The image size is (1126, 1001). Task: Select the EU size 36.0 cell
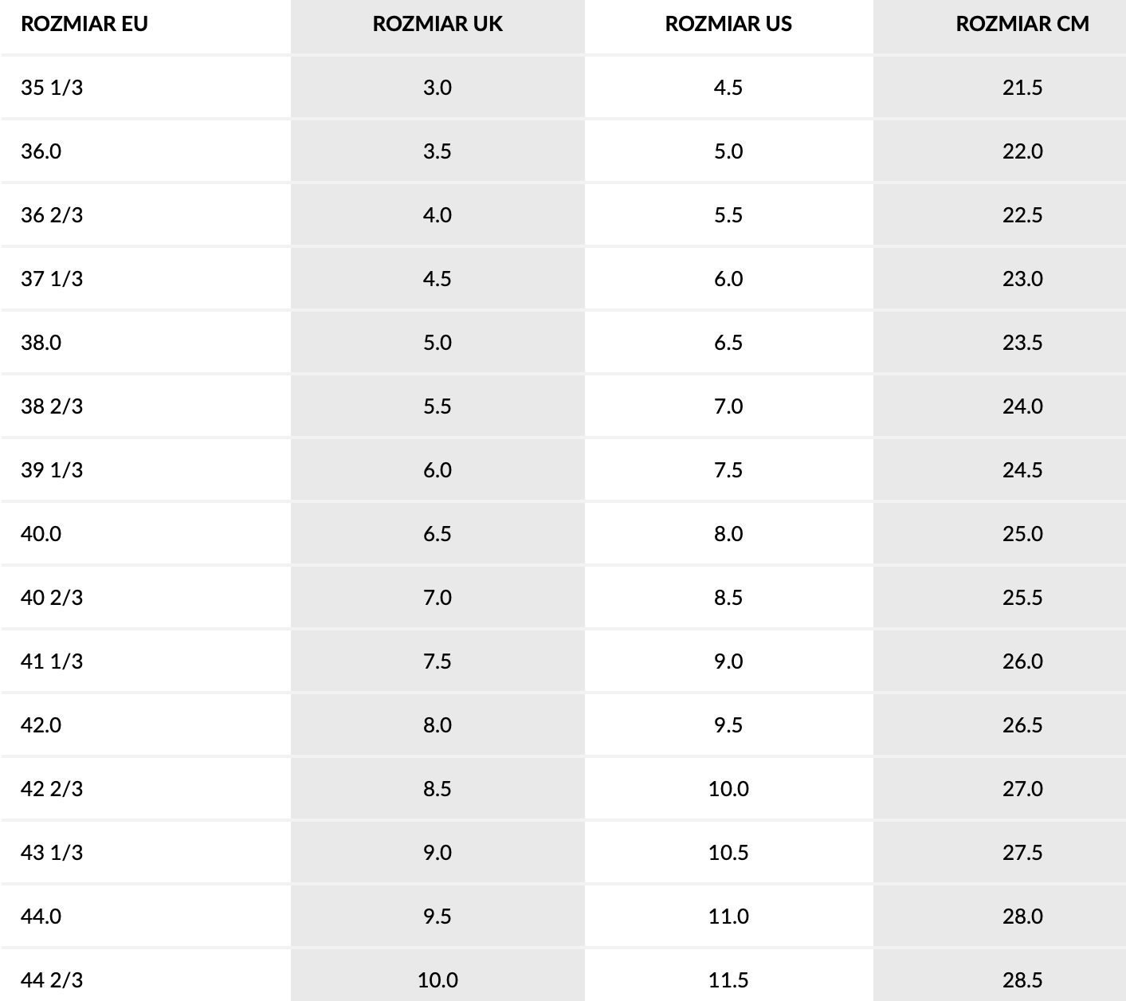(41, 151)
